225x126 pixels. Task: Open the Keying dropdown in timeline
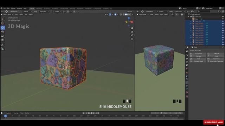tap(16, 113)
